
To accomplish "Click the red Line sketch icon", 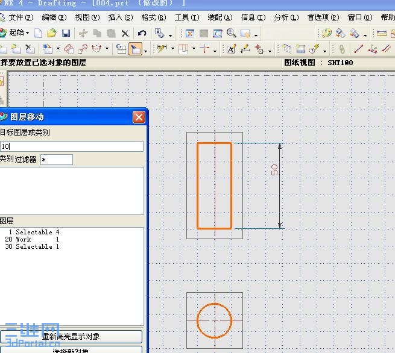I will [x=358, y=49].
